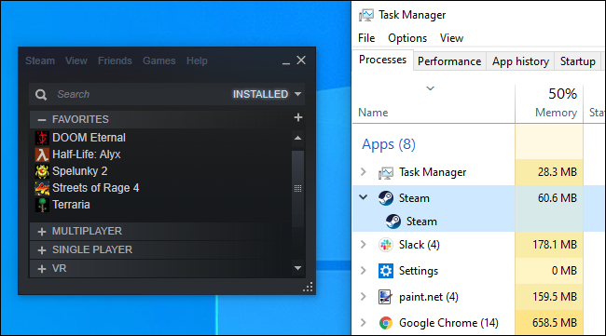Viewport: 606px width, 336px height.
Task: Click the paint.net app icon
Action: click(x=386, y=297)
